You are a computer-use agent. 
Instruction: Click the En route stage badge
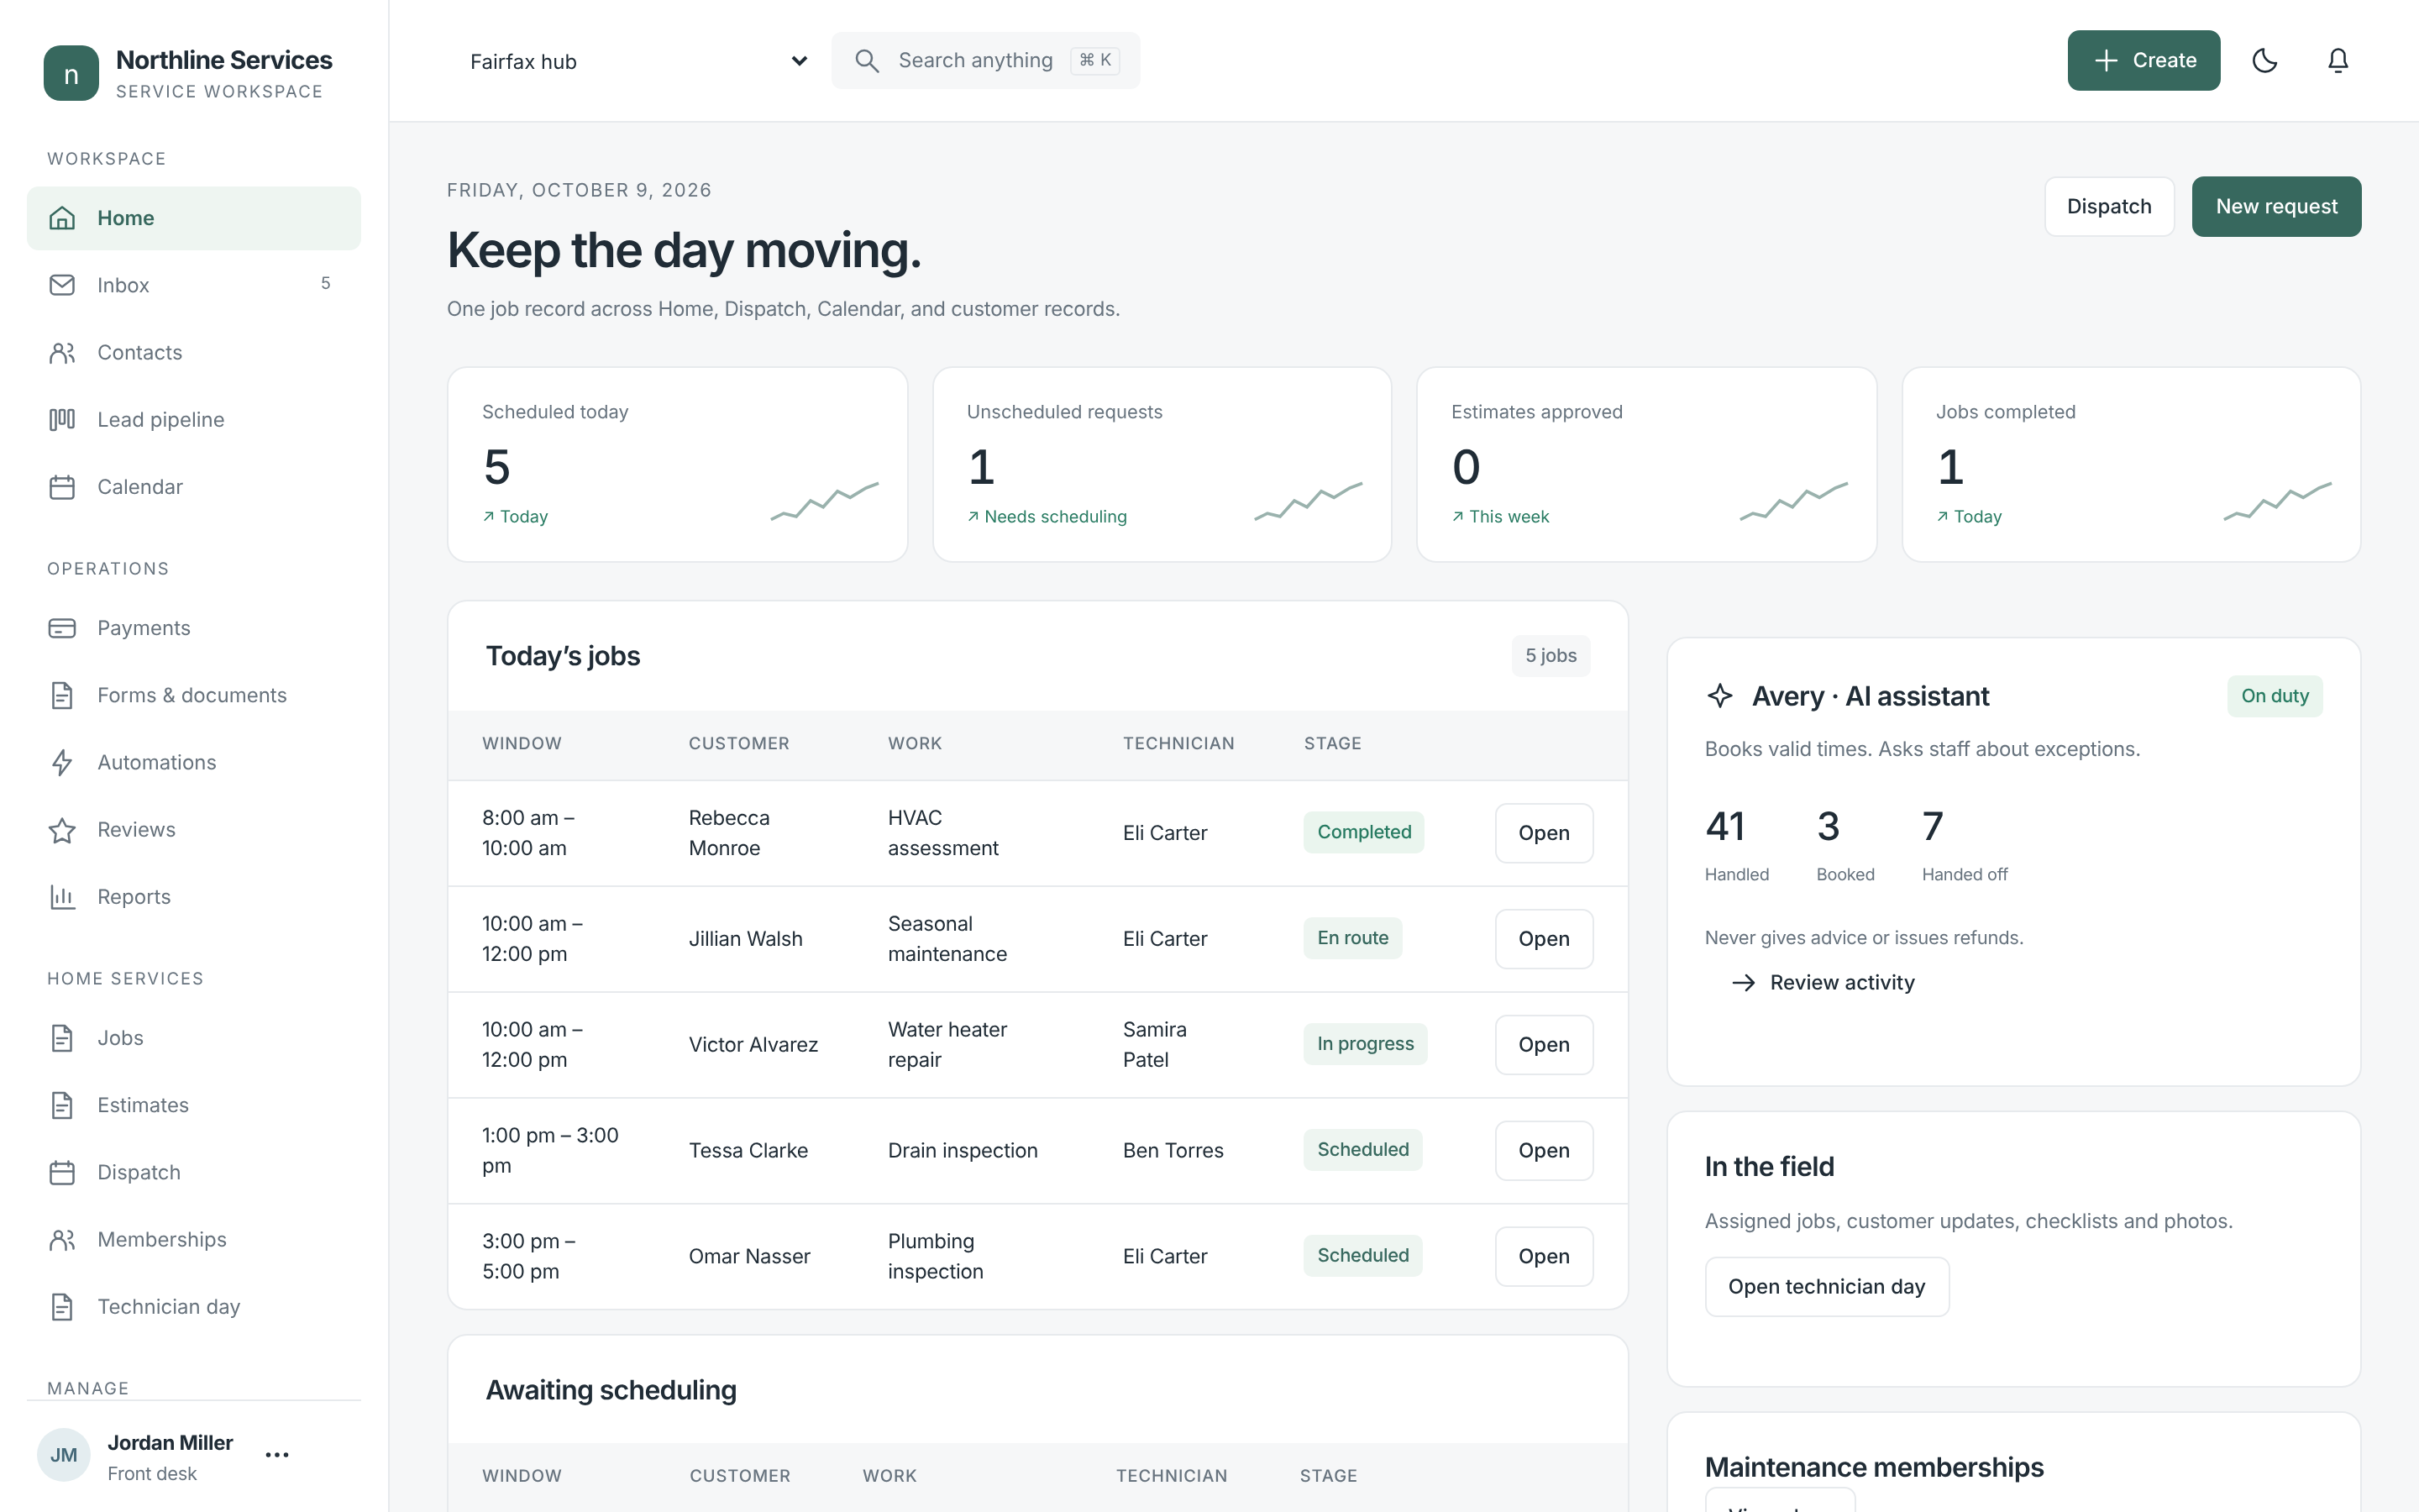tap(1352, 938)
